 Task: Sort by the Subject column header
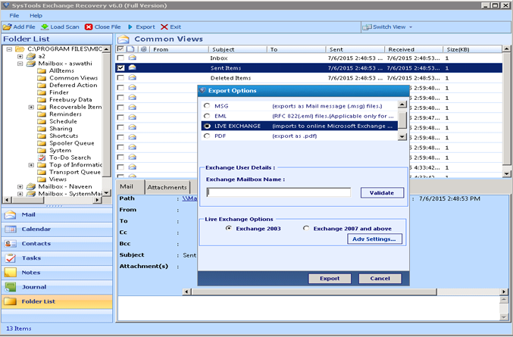[x=237, y=49]
